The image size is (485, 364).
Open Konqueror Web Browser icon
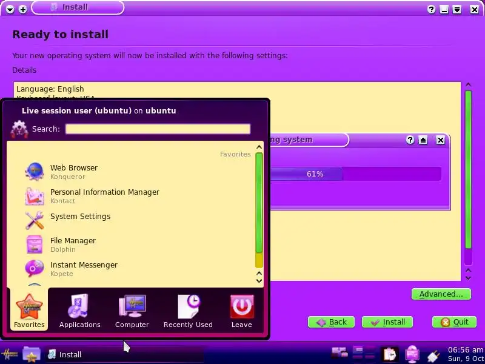coord(34,172)
